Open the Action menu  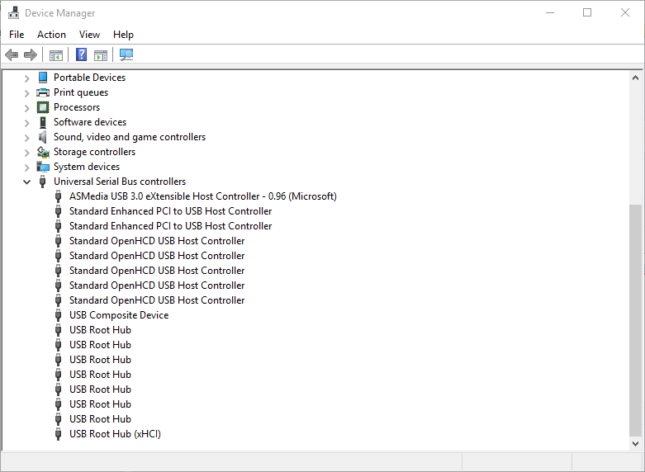51,35
